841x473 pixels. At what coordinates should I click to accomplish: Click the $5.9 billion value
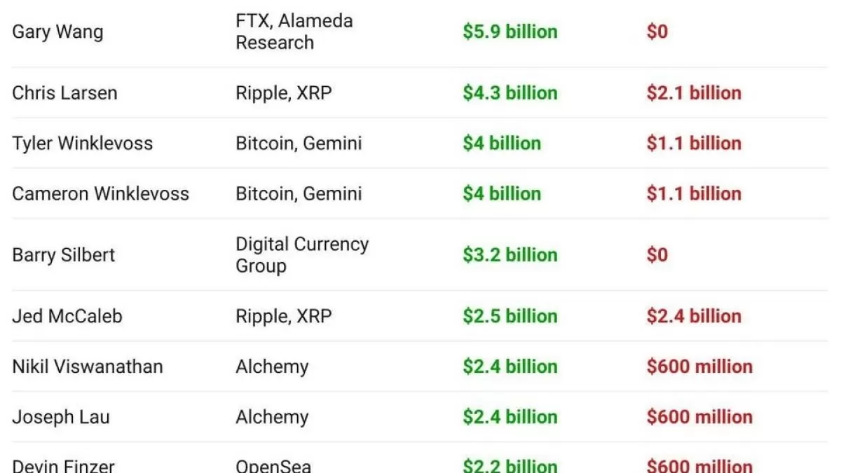coord(510,32)
